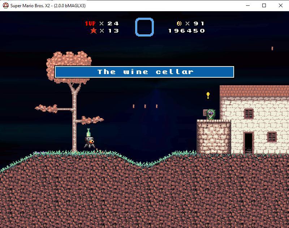Click the score number 196450
Viewport: 289px width, 228px height.
[x=186, y=31]
